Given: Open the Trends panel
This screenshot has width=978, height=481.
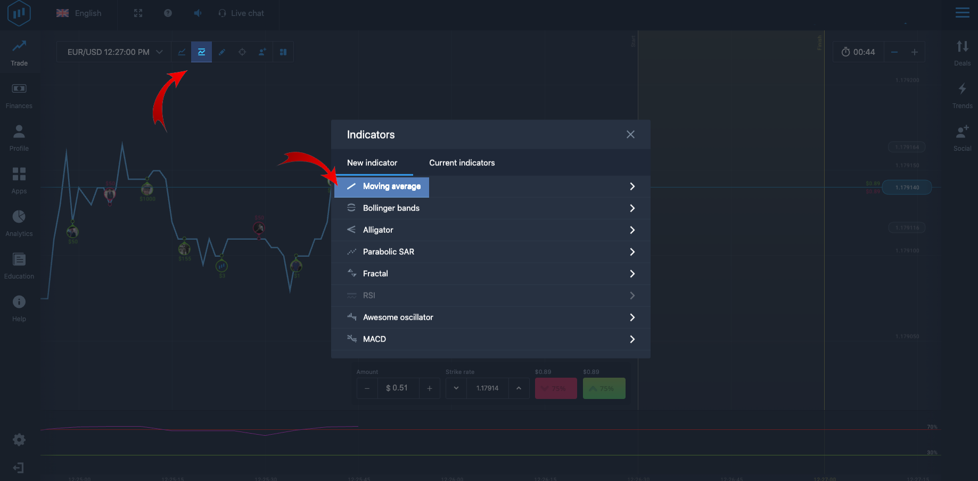Looking at the screenshot, I should (963, 95).
